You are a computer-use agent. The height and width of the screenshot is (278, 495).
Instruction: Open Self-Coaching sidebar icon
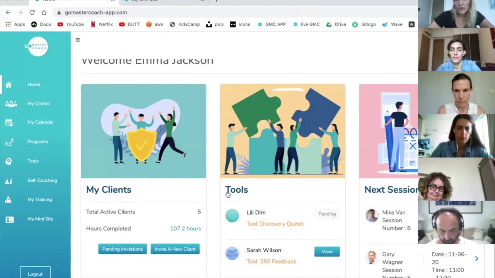[x=9, y=180]
